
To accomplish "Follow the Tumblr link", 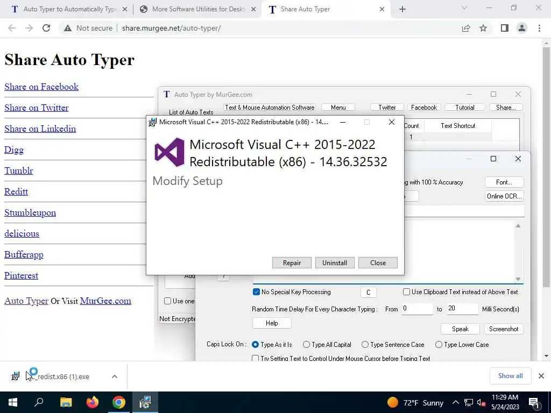I will click(x=19, y=170).
